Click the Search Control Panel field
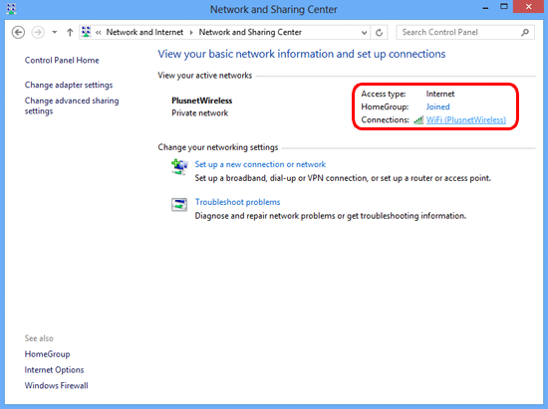This screenshot has height=409, width=548. click(x=465, y=33)
